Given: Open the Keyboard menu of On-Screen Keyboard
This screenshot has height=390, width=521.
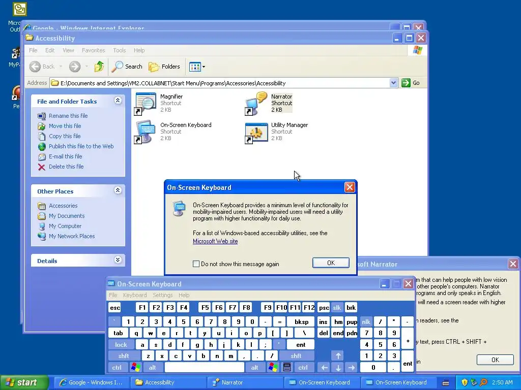Looking at the screenshot, I should pyautogui.click(x=134, y=295).
